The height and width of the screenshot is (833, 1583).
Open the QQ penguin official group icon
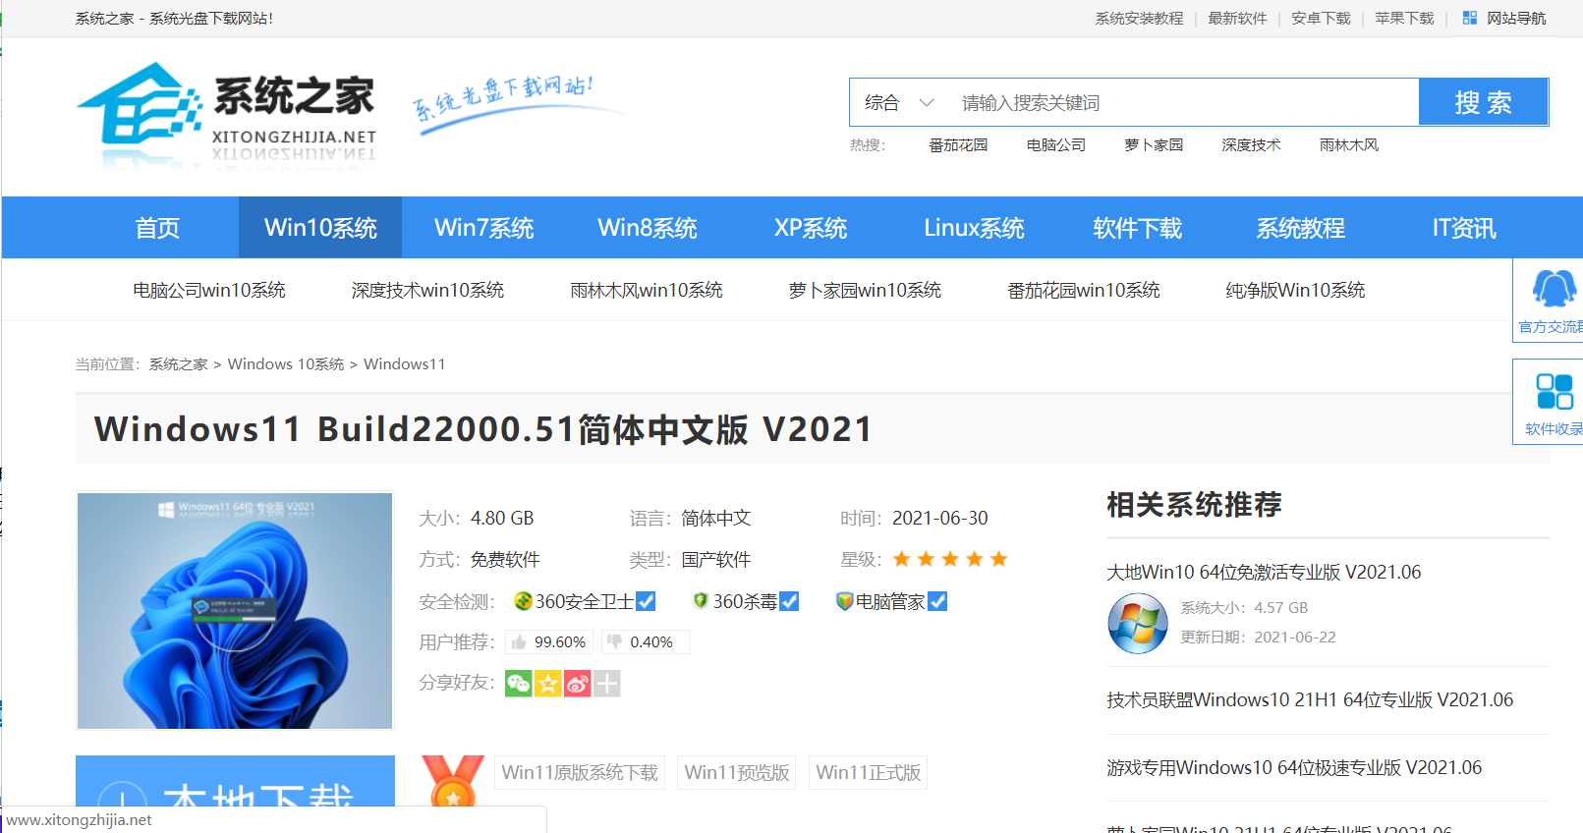(x=1554, y=290)
